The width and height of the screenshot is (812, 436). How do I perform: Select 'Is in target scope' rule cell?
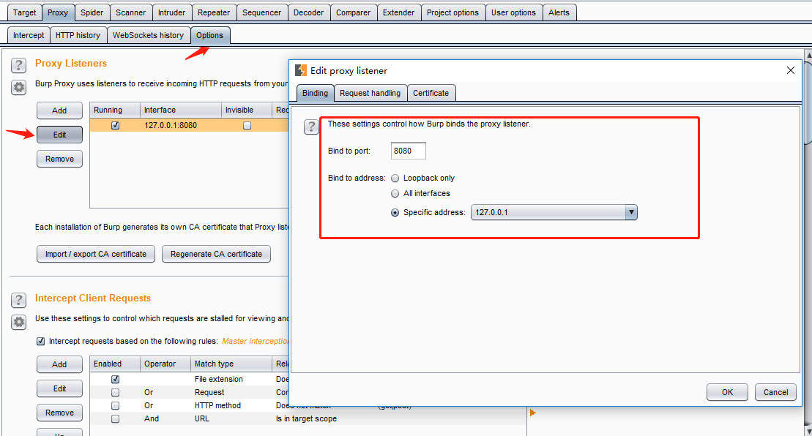306,419
